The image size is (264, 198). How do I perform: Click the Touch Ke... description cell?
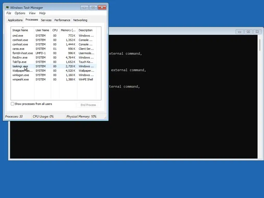tap(86, 62)
